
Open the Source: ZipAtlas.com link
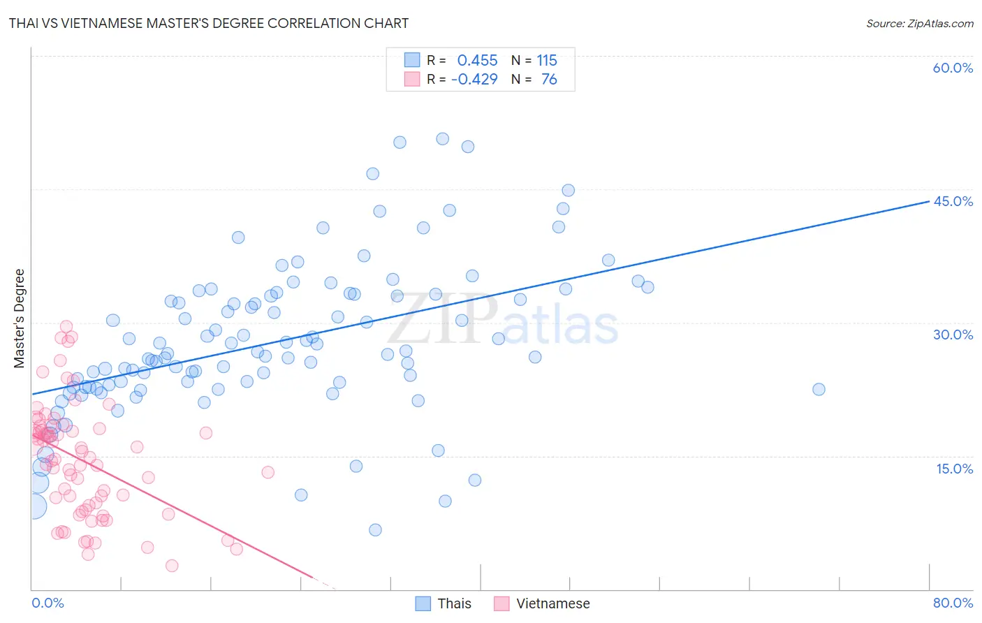click(920, 23)
